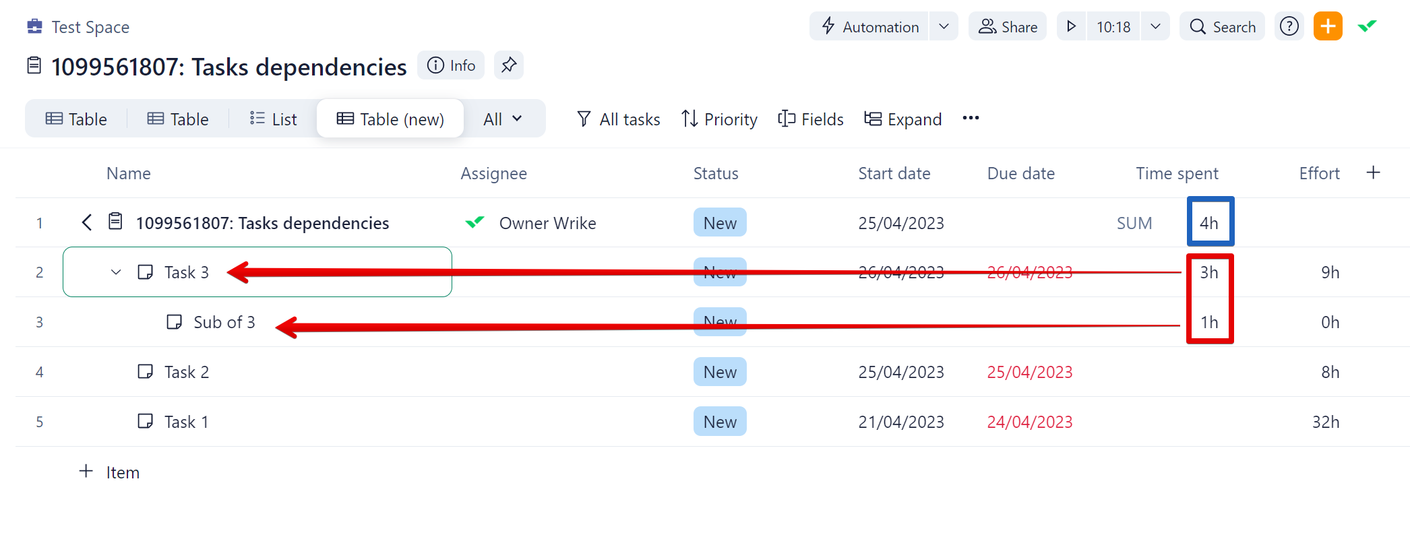Screen dimensions: 1410x535
Task: Click the pin icon next to Info
Action: tap(508, 65)
